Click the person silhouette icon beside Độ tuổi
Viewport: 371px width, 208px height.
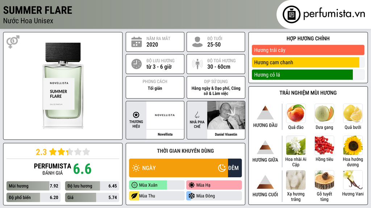click(x=197, y=42)
